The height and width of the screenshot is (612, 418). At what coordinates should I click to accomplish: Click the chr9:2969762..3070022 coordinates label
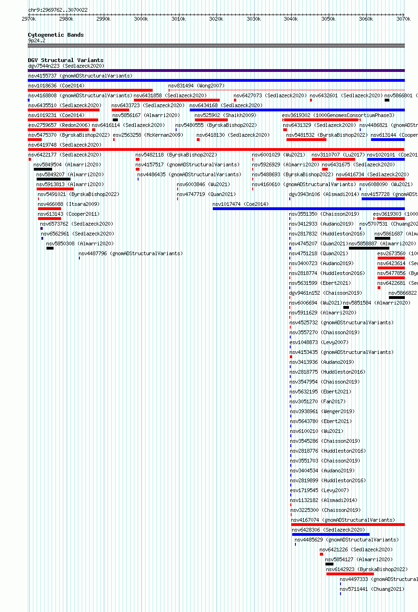point(58,9)
